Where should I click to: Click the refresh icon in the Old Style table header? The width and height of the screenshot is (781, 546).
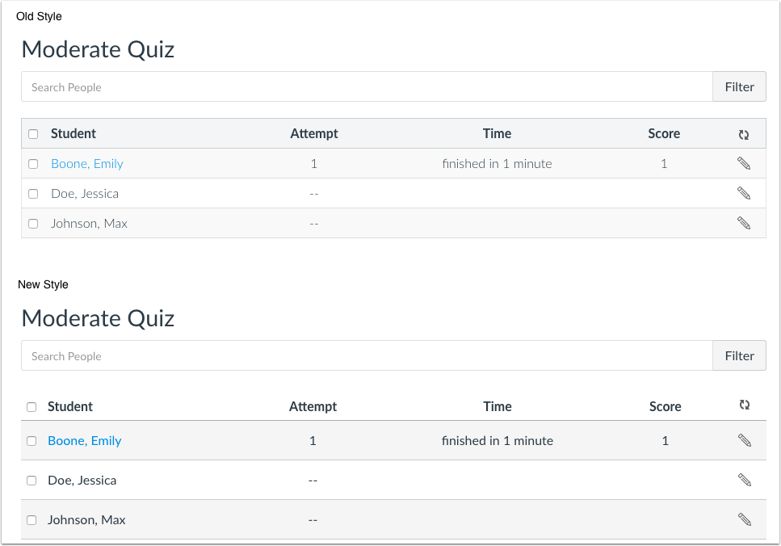tap(744, 134)
